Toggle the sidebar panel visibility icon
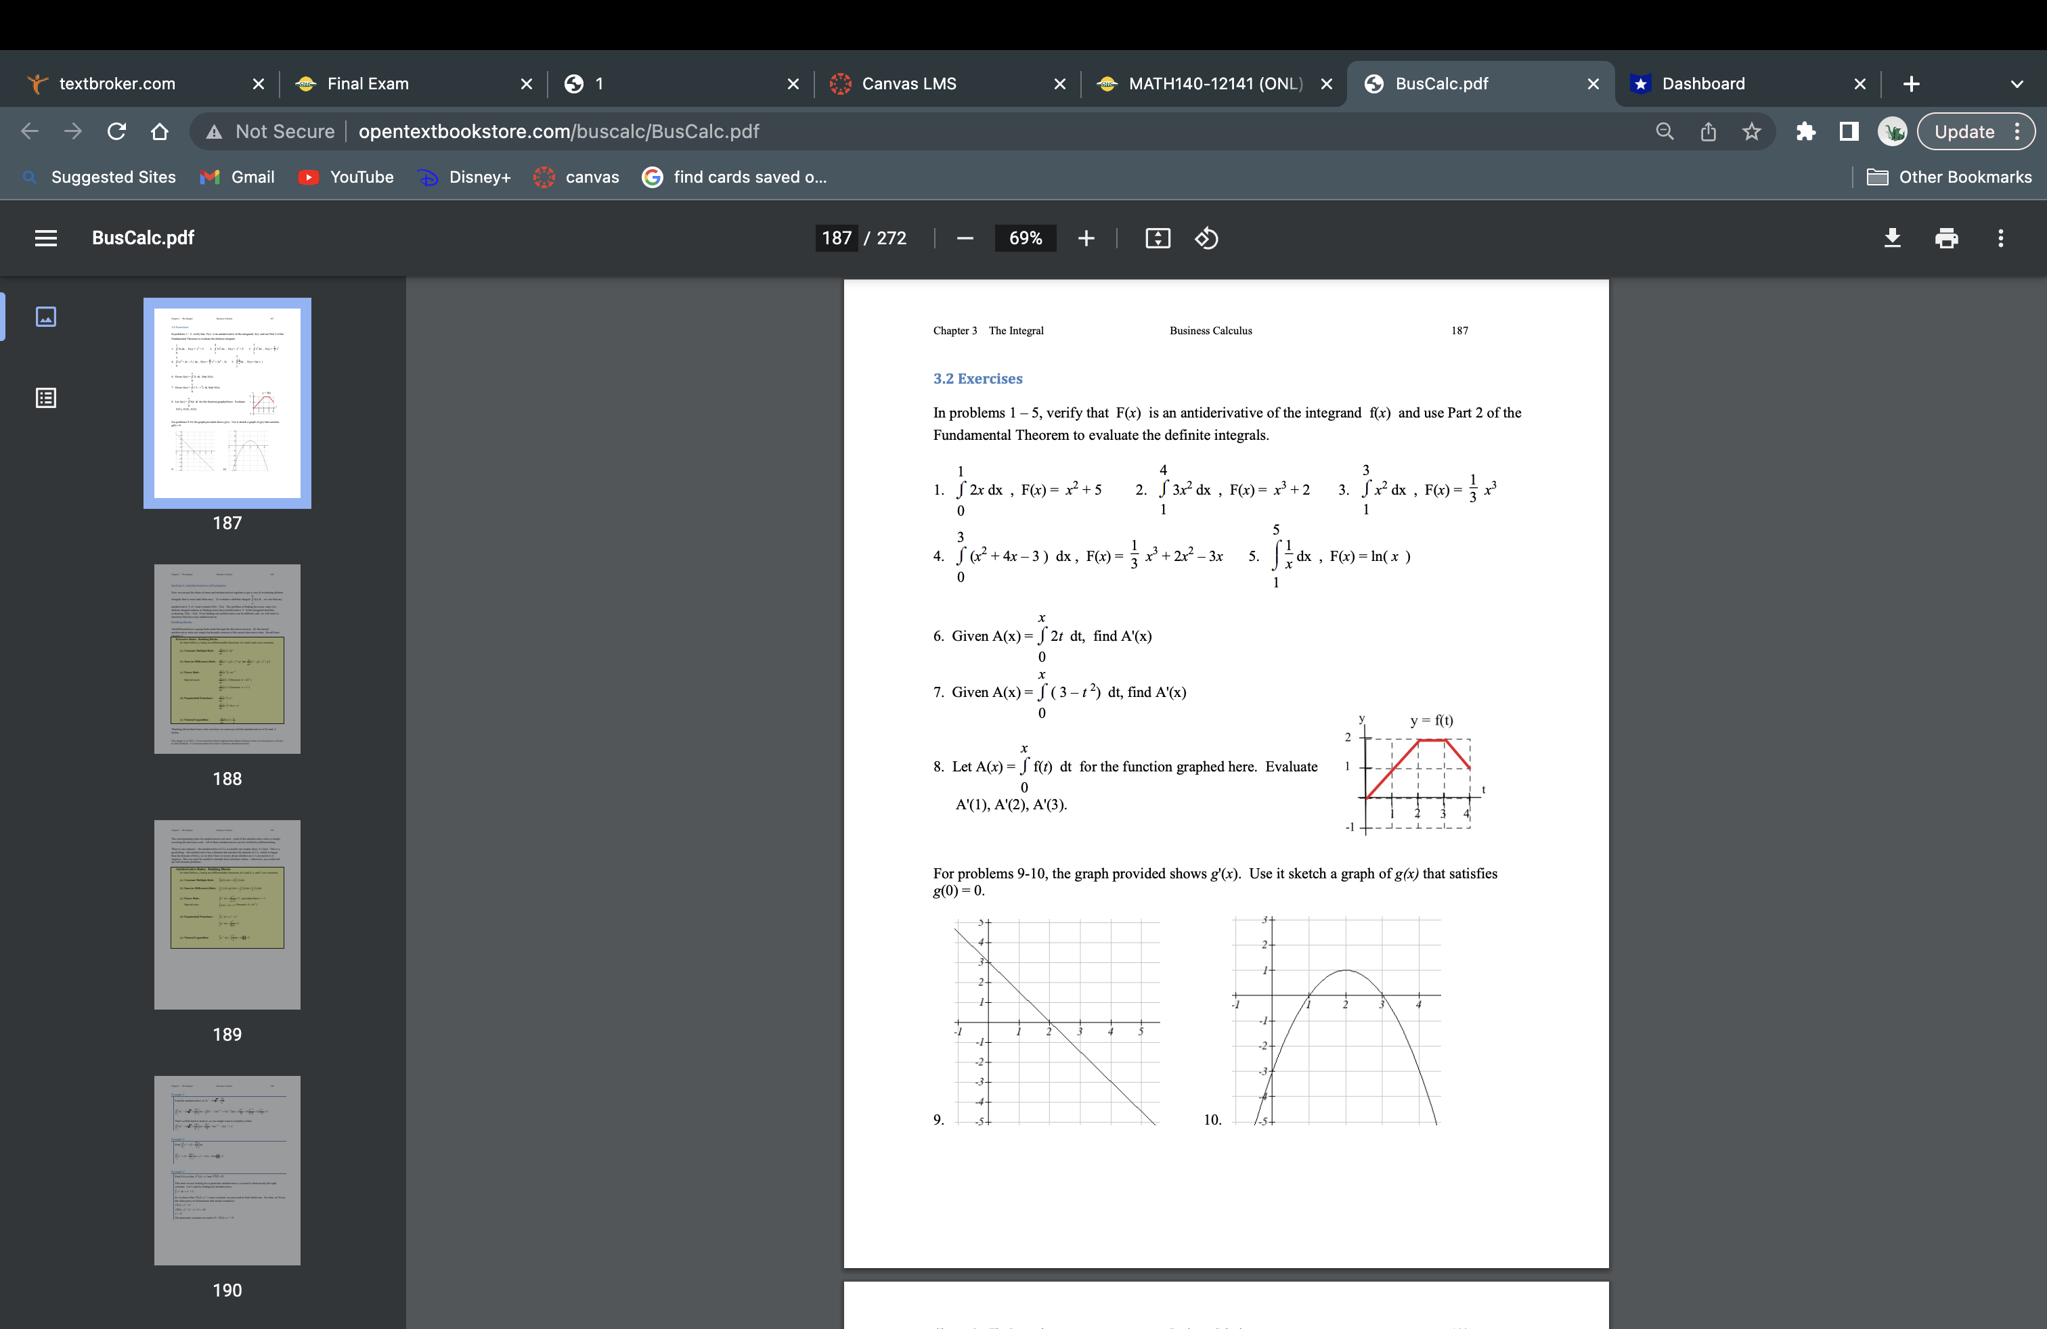This screenshot has width=2047, height=1329. 45,237
